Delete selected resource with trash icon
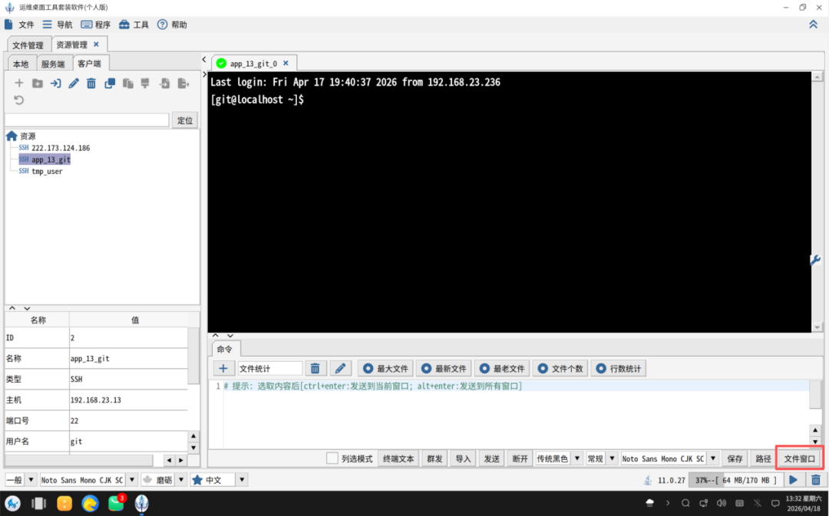Viewport: 829px width, 516px height. click(91, 83)
